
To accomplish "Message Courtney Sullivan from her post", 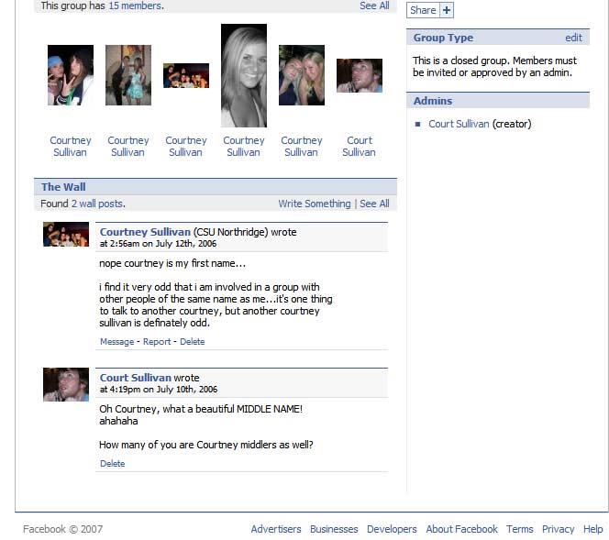I will (x=116, y=342).
